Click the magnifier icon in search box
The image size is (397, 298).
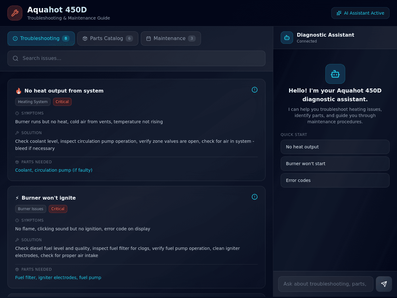tap(16, 58)
